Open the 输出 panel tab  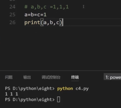point(27,77)
